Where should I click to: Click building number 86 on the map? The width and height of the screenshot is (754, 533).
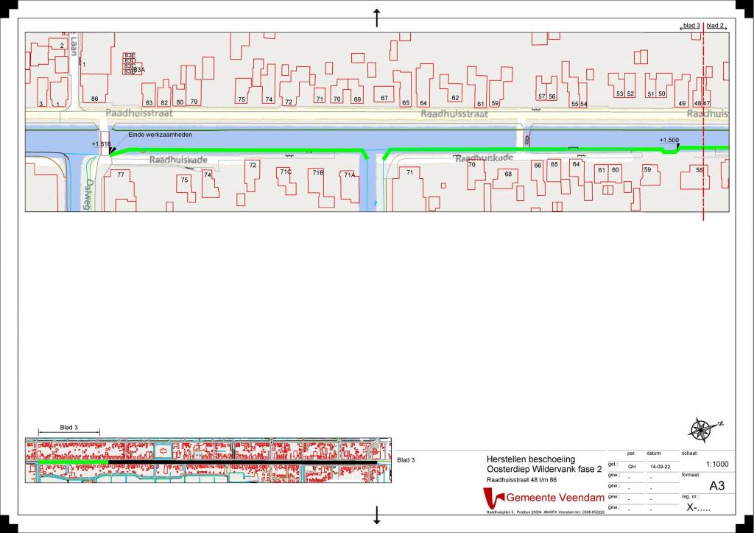pos(94,99)
